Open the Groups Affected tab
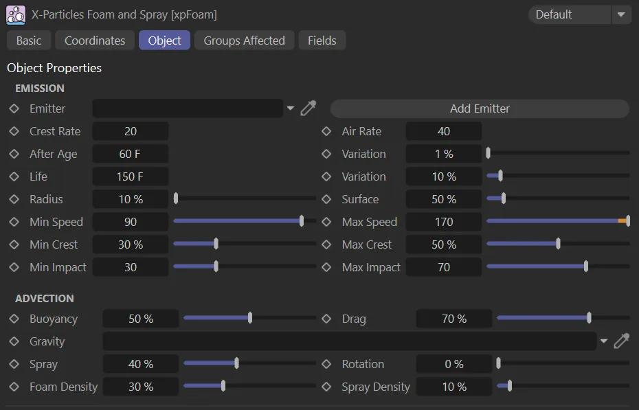The image size is (639, 410). tap(244, 41)
